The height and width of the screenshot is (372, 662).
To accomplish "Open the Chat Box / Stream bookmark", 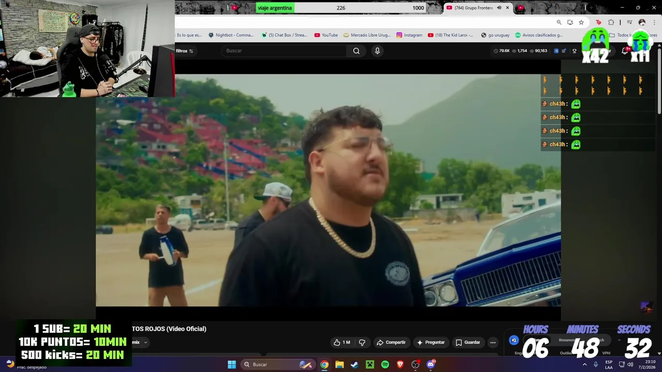I will click(284, 35).
